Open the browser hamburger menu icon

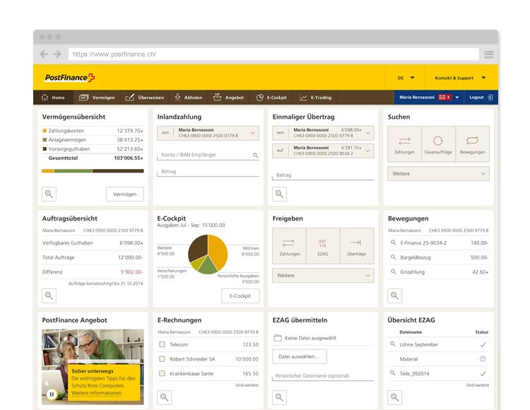tap(488, 54)
